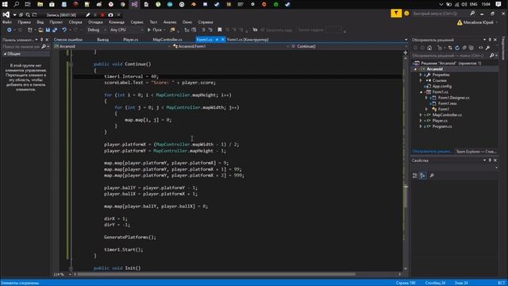The image size is (508, 286).
Task: Open Windows Start menu
Action: click(x=5, y=4)
